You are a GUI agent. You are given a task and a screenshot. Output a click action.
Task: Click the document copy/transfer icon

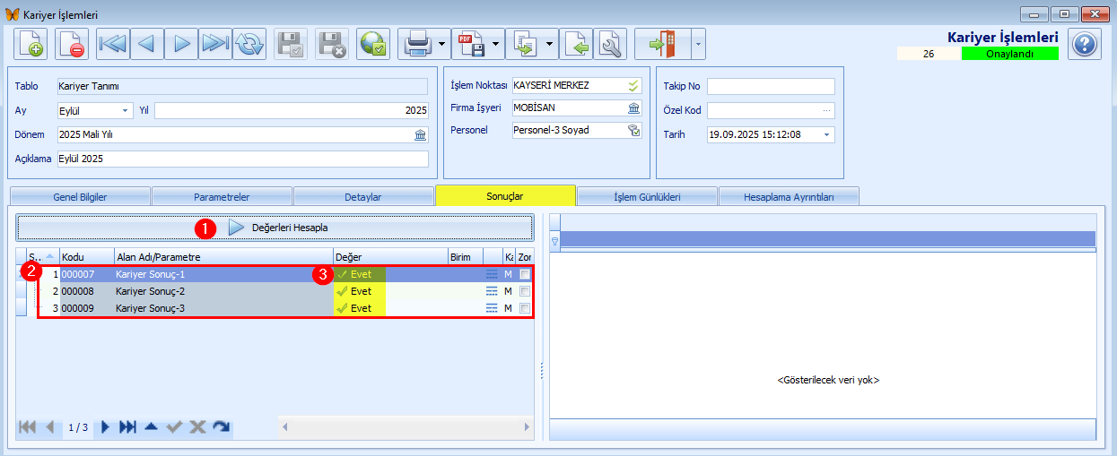point(525,44)
